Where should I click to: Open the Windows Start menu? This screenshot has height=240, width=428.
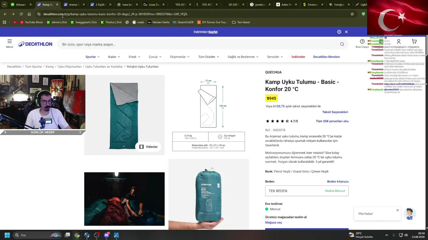pos(7,235)
